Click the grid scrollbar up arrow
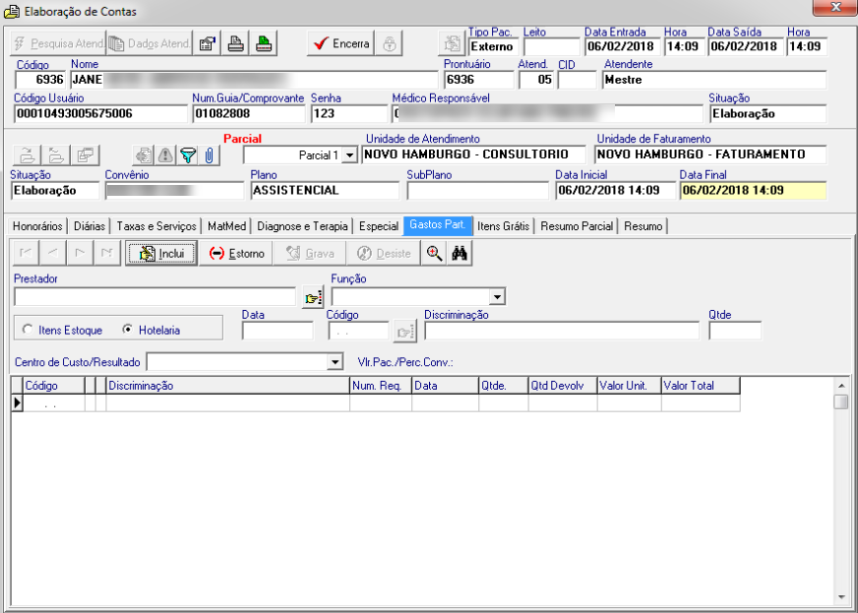The height and width of the screenshot is (613, 858). tap(841, 386)
